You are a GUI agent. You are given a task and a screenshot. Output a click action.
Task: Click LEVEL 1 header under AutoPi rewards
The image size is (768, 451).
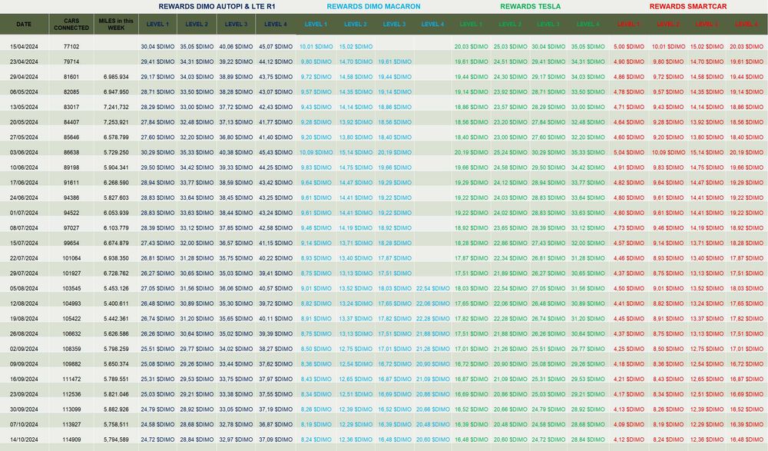tap(157, 24)
